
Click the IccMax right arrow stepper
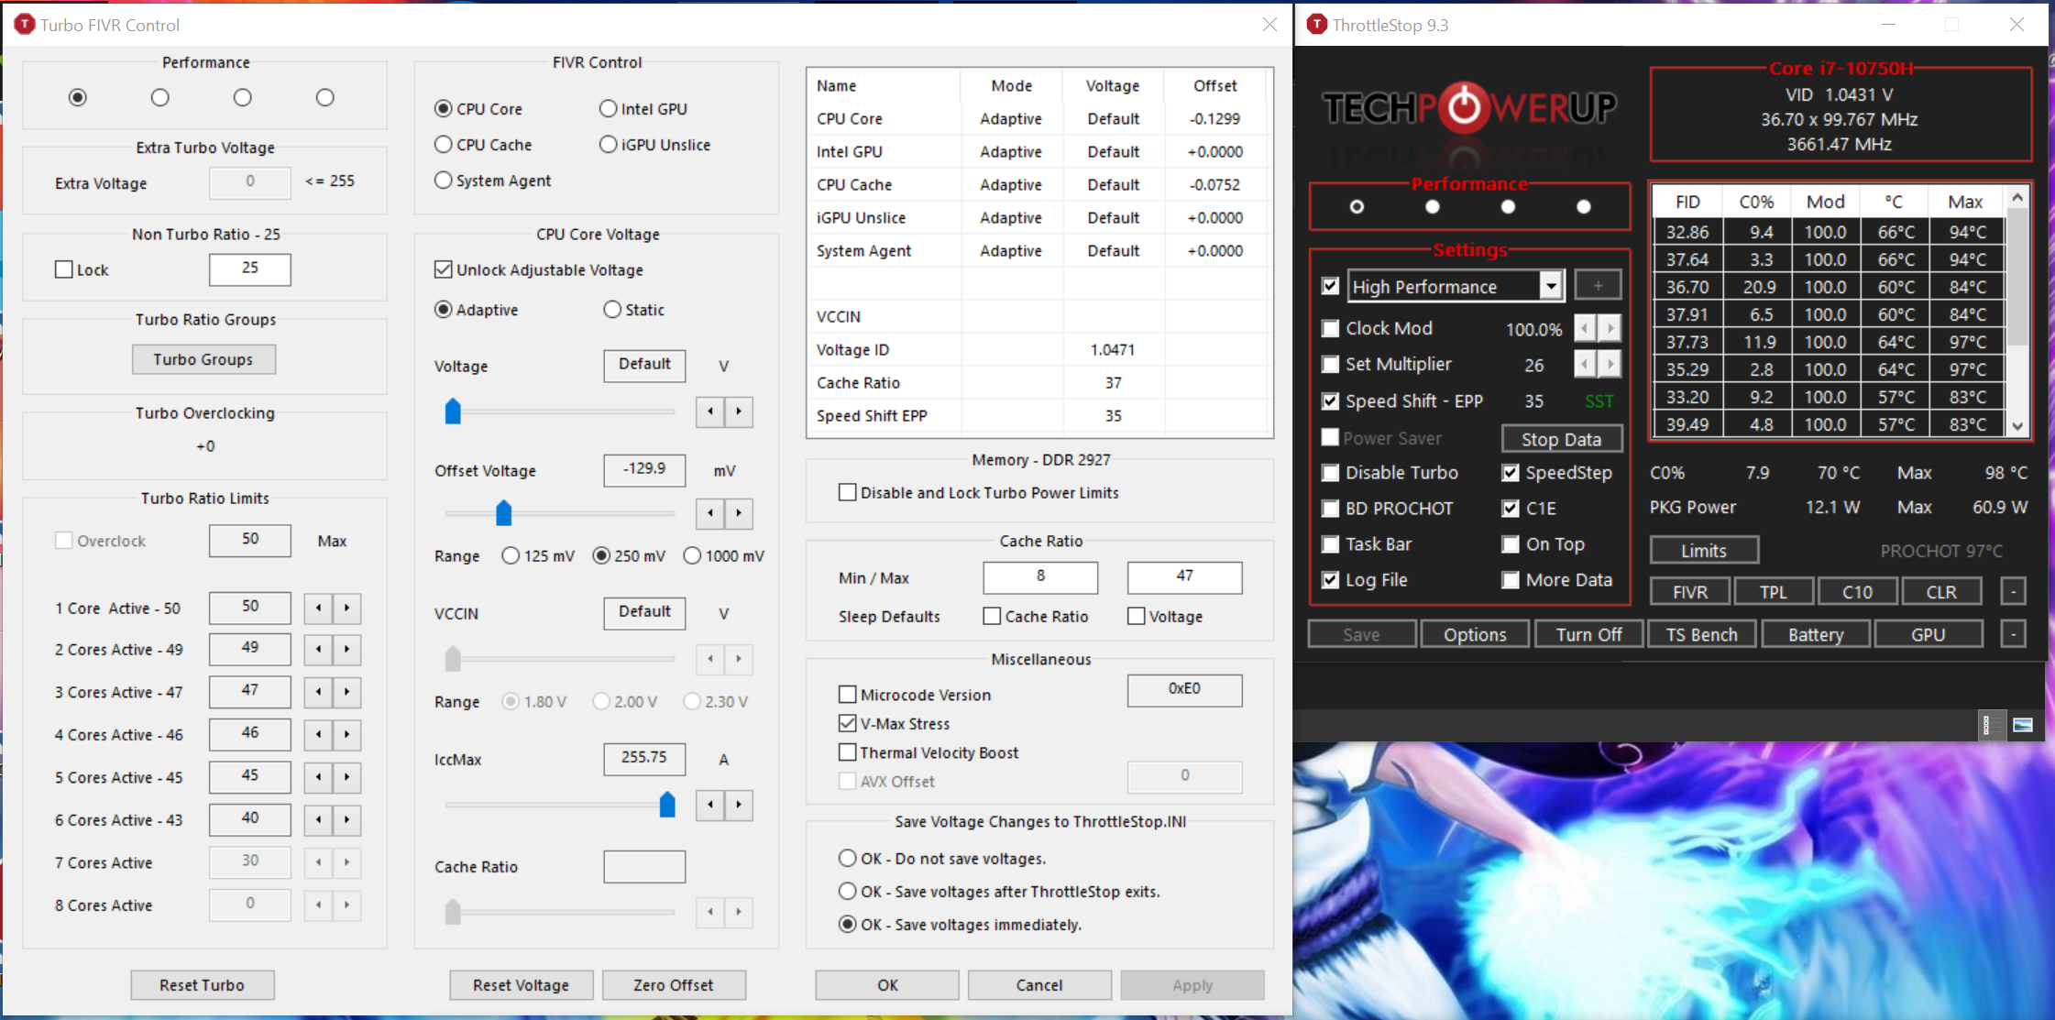739,805
